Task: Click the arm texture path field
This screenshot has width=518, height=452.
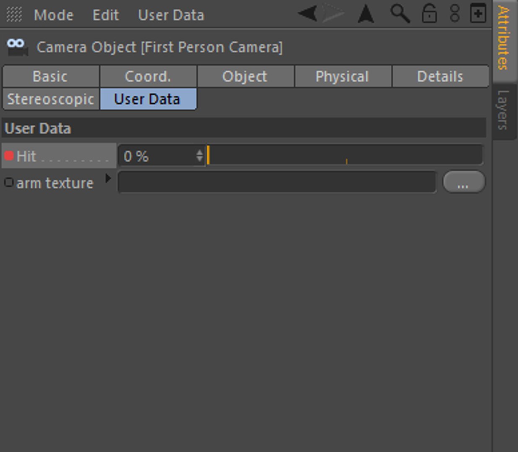Action: click(x=277, y=182)
